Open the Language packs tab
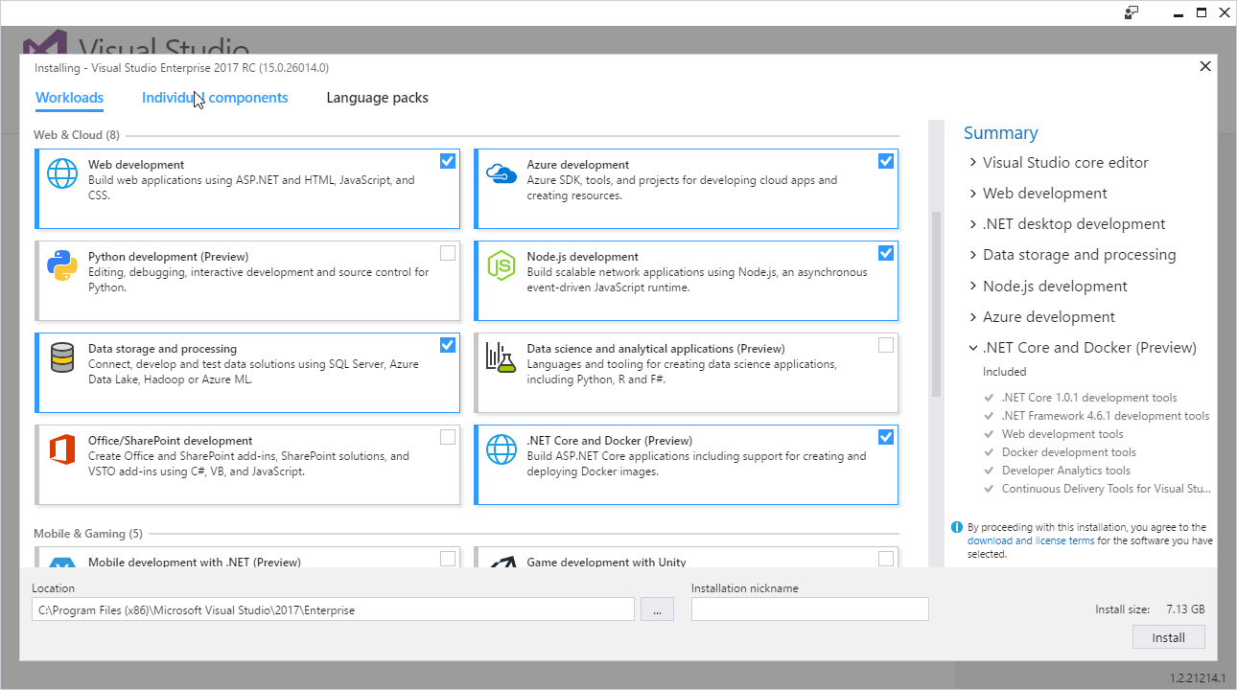 coord(377,97)
